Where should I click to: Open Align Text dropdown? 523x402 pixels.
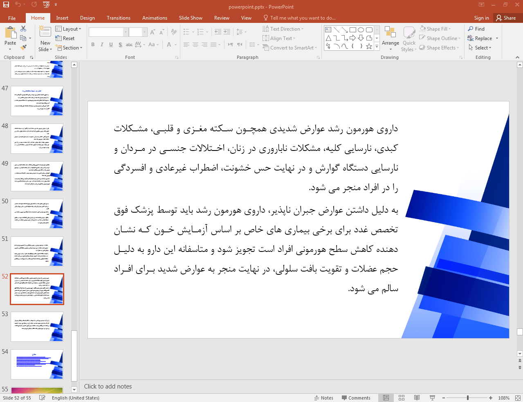coord(279,38)
